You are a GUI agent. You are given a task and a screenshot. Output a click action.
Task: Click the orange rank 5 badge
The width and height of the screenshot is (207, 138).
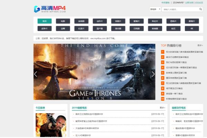pyautogui.click(x=162, y=73)
